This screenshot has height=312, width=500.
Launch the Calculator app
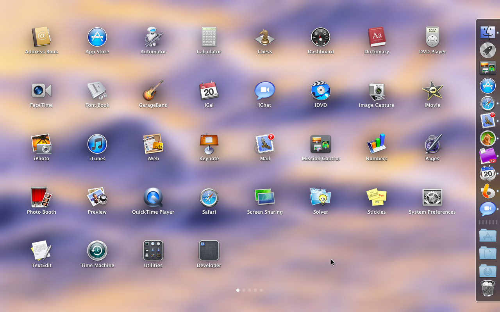pos(209,37)
